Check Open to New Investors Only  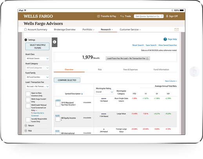[28, 94]
